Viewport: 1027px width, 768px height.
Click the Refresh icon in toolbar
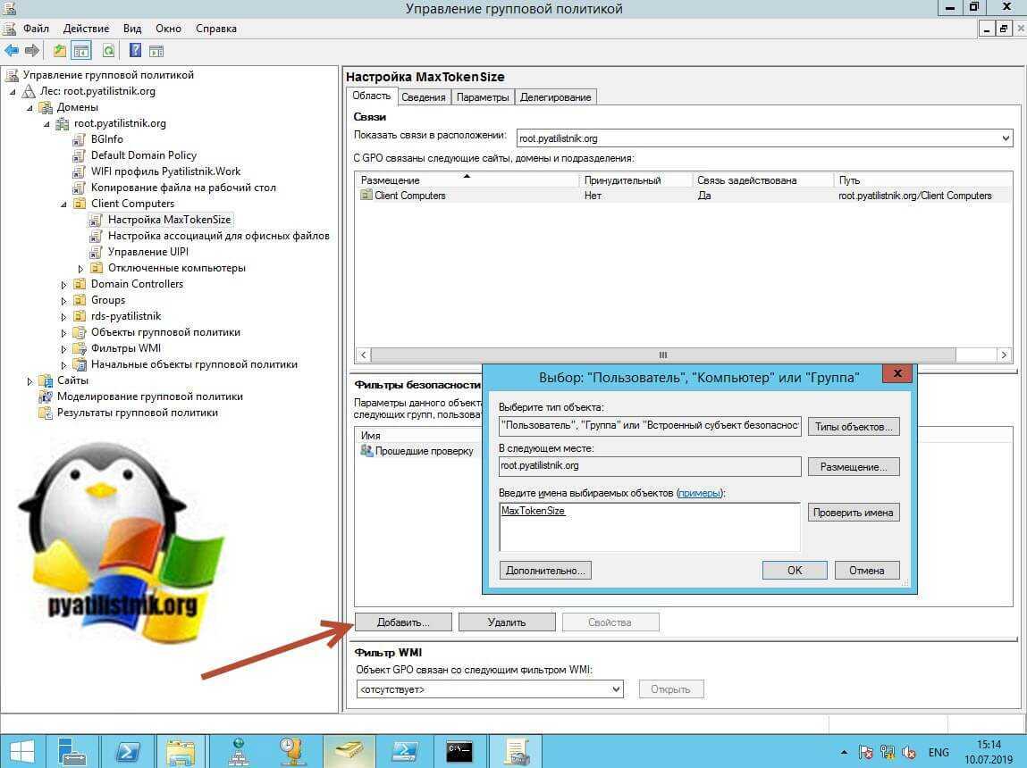click(108, 51)
